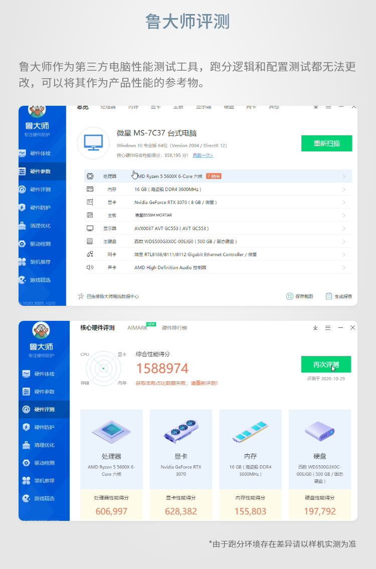Viewport: 376px width, 569px height.
Task: Click the 声卡 speaker icon in the list
Action: 90,267
